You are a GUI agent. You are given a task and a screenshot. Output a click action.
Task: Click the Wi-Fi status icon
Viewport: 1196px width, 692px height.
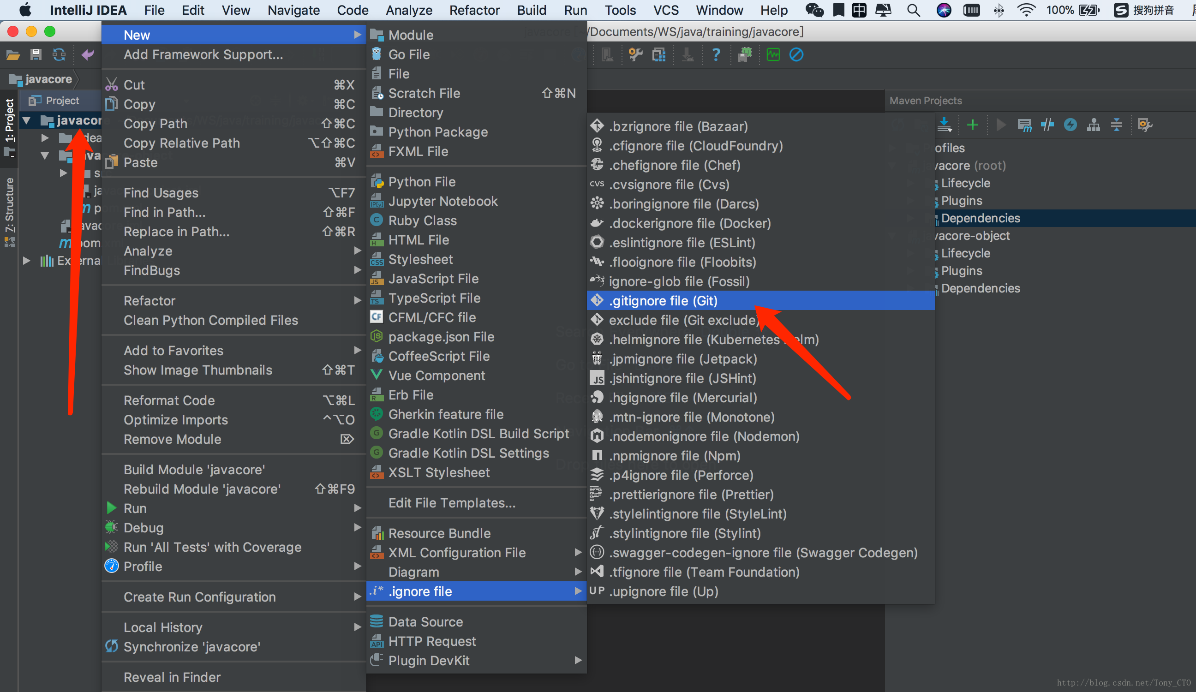[x=1026, y=10]
